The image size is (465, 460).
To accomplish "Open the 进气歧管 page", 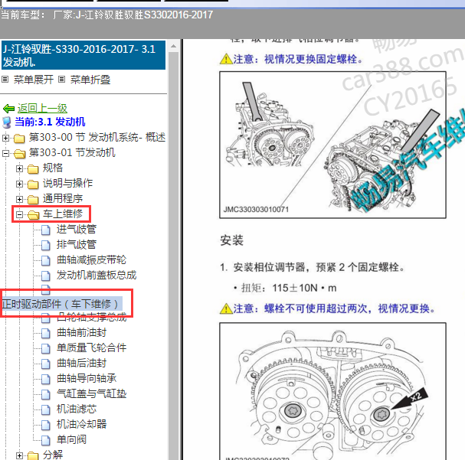I will point(77,230).
